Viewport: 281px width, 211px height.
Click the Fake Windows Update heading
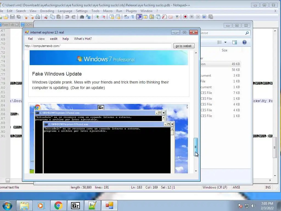[57, 74]
